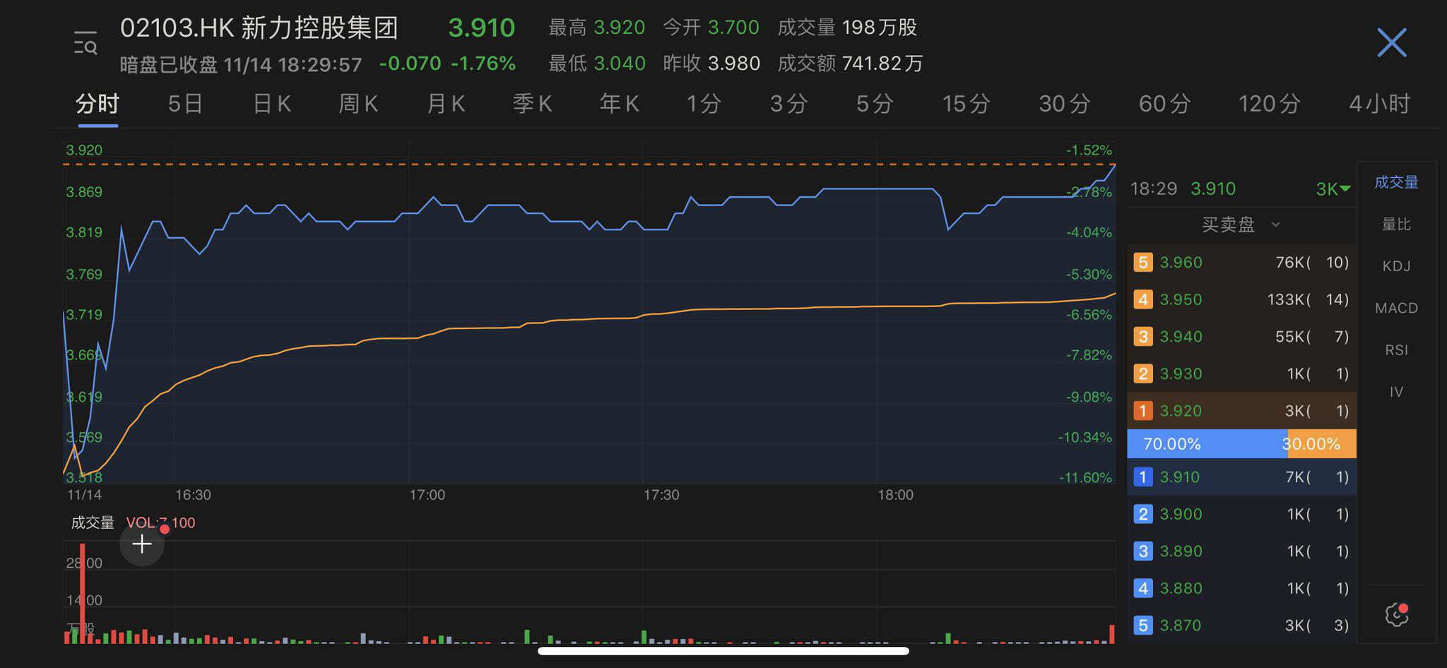This screenshot has height=668, width=1447.
Task: Select ask level 2 price 3.930
Action: click(x=1241, y=374)
